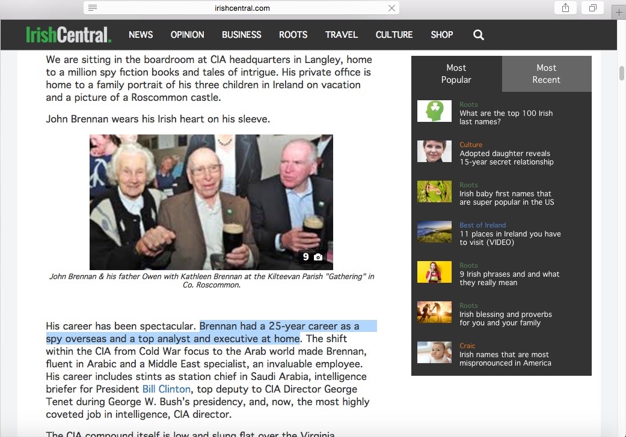This screenshot has width=626, height=437.
Task: Show all tabs overview icon
Action: pos(593,8)
